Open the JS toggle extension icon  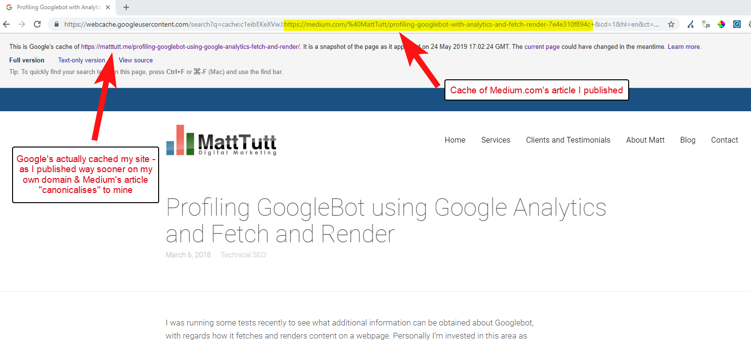pos(706,24)
